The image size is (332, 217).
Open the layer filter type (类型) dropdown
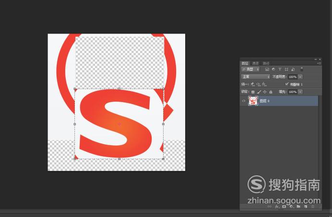click(x=250, y=69)
